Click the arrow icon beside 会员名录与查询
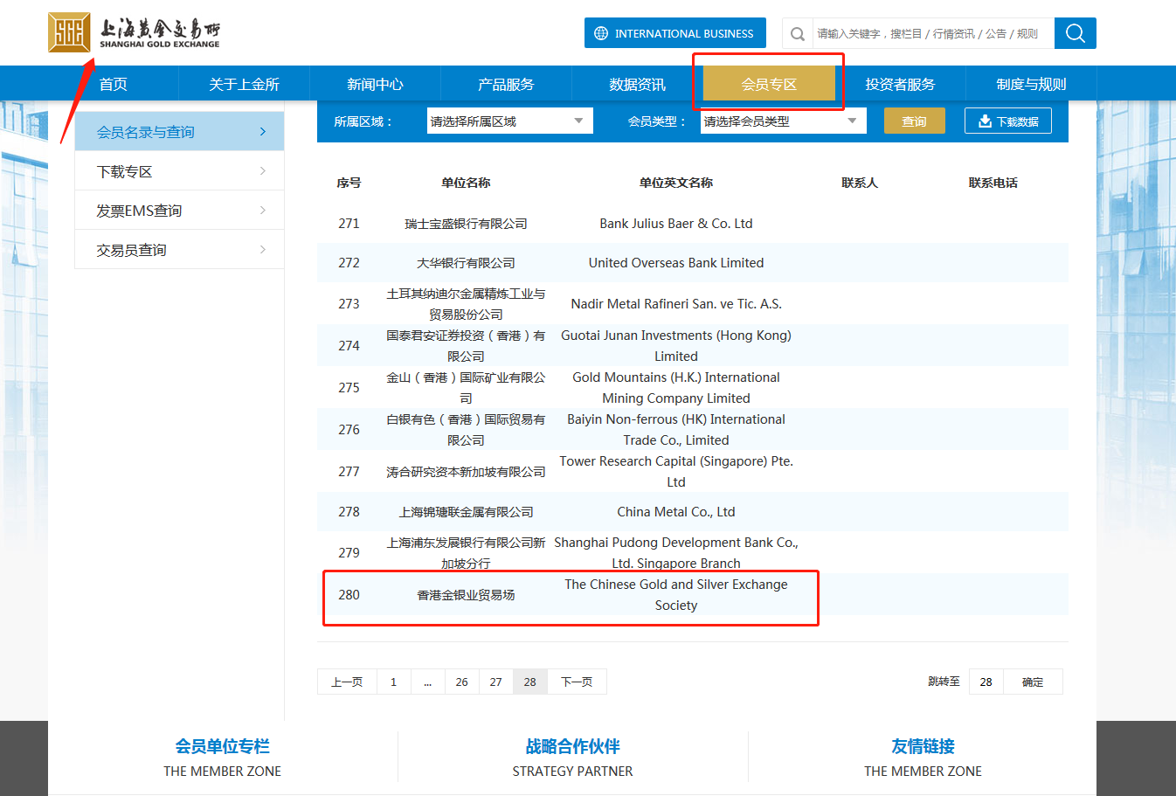This screenshot has height=796, width=1176. tap(262, 130)
